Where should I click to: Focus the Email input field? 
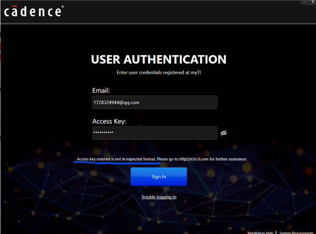[155, 102]
